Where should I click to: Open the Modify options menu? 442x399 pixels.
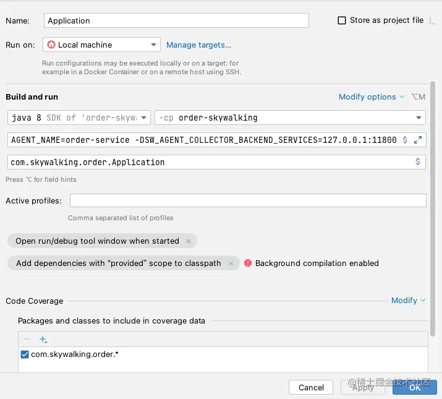point(371,97)
